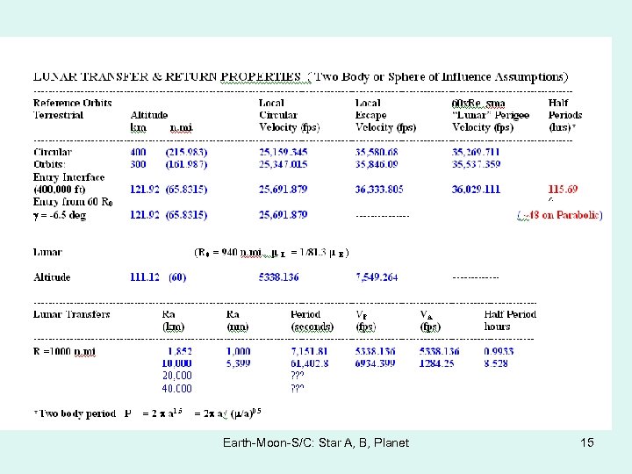Select lunar escape velocity '7,549.264'
Viewport: 632px width, 474px height.
(x=377, y=277)
